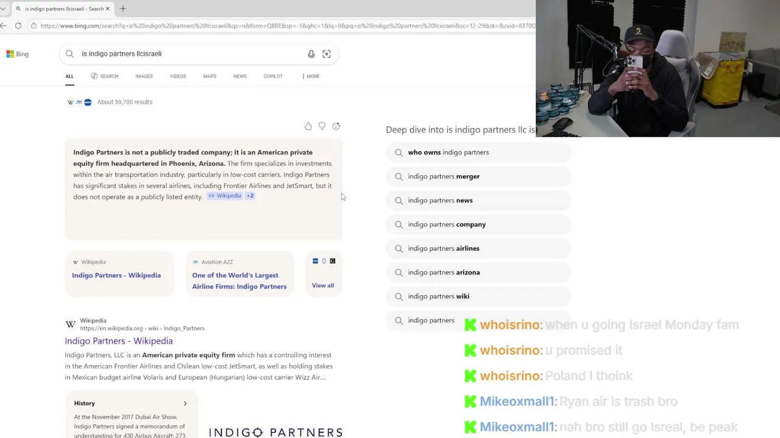Search suggestion 'indigo partners news'
The image size is (780, 438).
478,200
